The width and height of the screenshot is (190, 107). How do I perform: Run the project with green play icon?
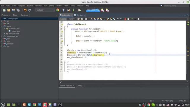point(73,10)
